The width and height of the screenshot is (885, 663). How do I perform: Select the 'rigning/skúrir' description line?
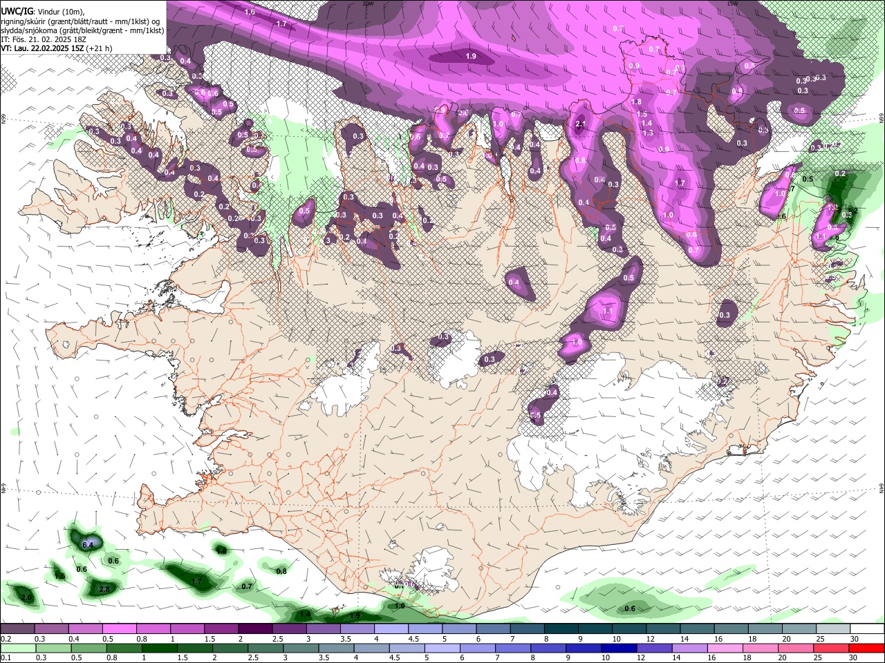pos(81,21)
